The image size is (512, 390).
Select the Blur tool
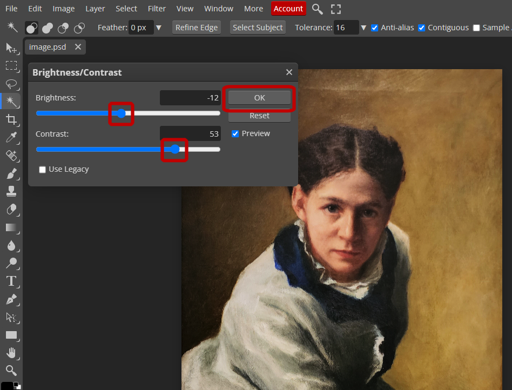[x=11, y=245]
